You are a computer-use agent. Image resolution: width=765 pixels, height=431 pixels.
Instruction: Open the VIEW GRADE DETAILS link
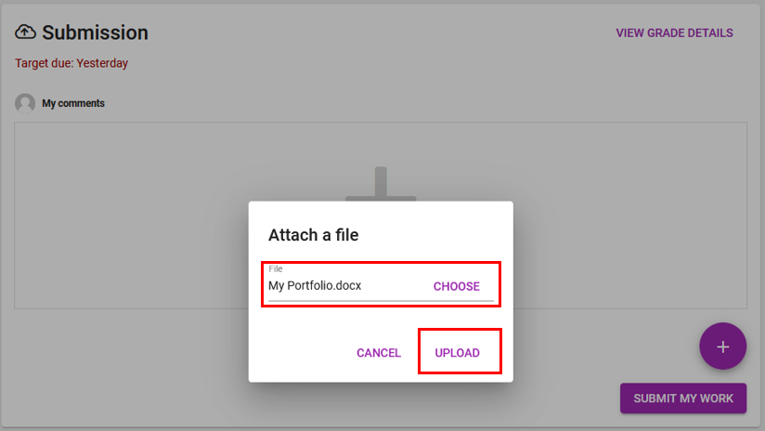(674, 33)
